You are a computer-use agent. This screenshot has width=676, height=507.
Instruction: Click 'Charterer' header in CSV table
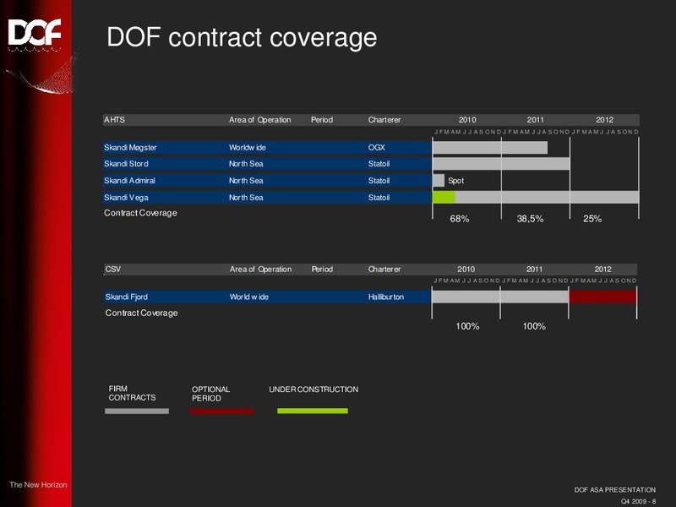[384, 269]
